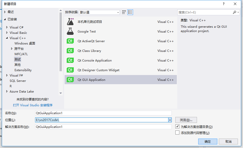
Task: Switch to small icons grid view
Action: click(x=124, y=12)
